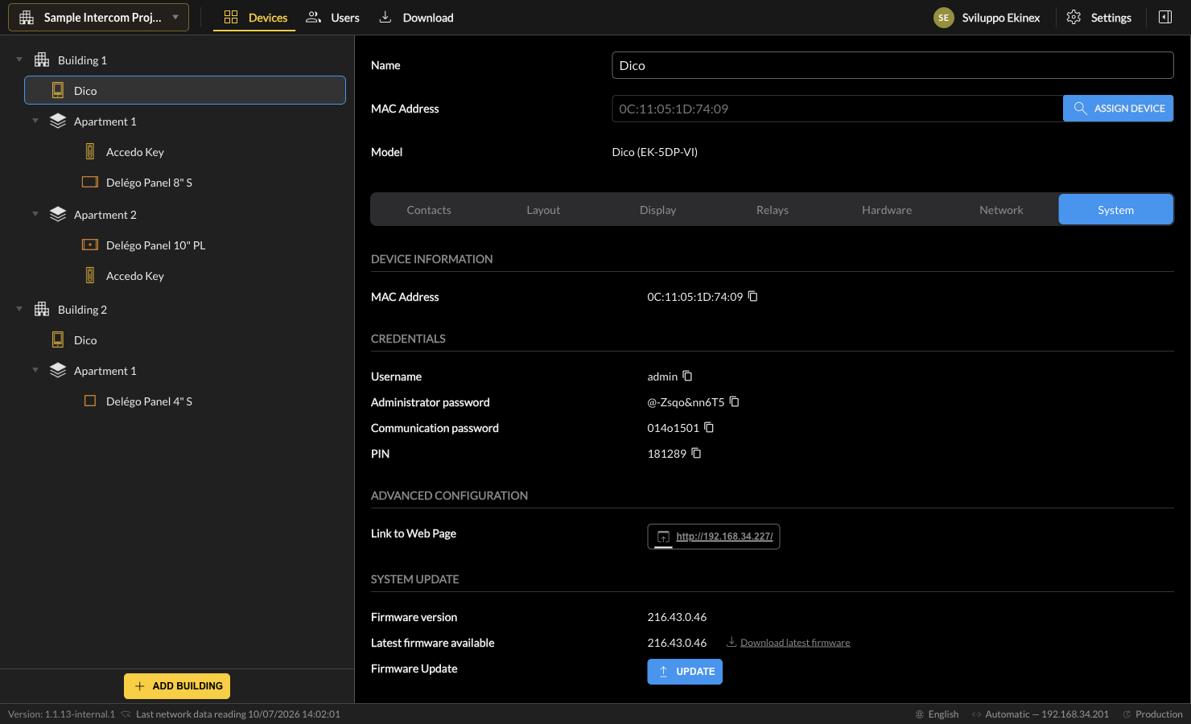Switch to the Hardware tab

click(887, 209)
